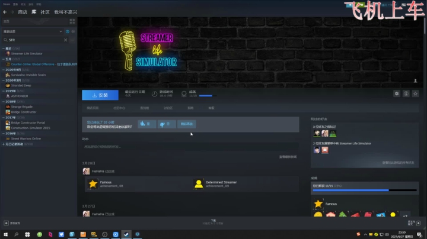Open the library collection dropdown
This screenshot has width=427, height=239.
coord(33,31)
